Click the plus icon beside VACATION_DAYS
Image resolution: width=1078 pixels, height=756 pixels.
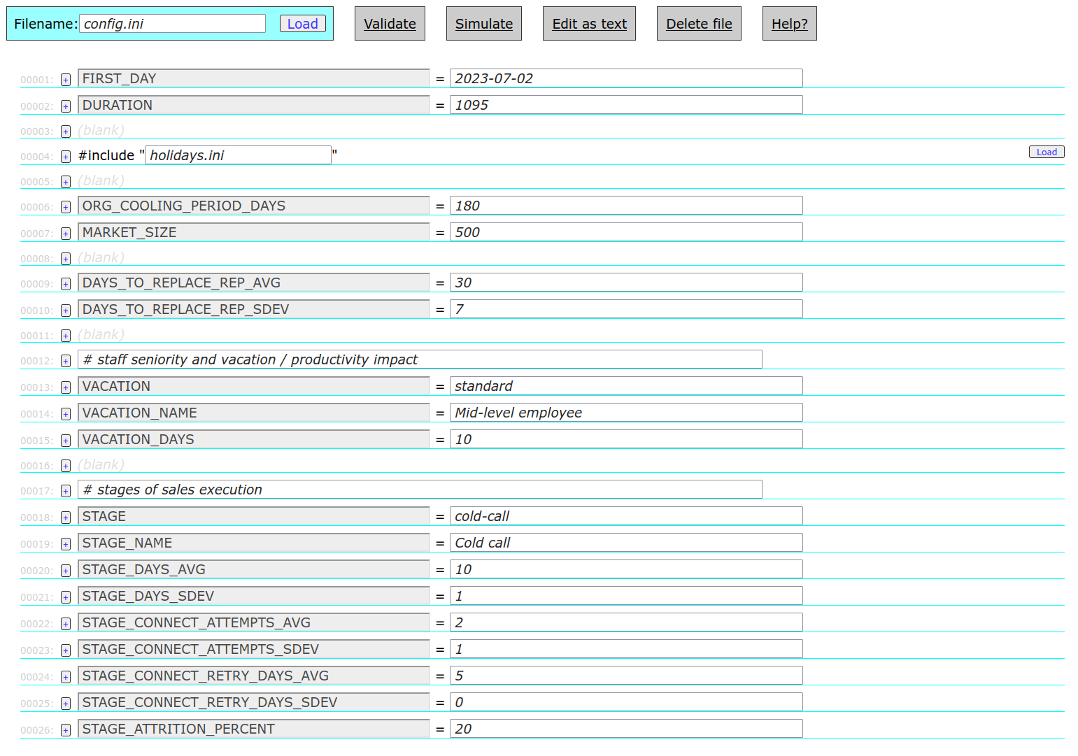pyautogui.click(x=66, y=441)
